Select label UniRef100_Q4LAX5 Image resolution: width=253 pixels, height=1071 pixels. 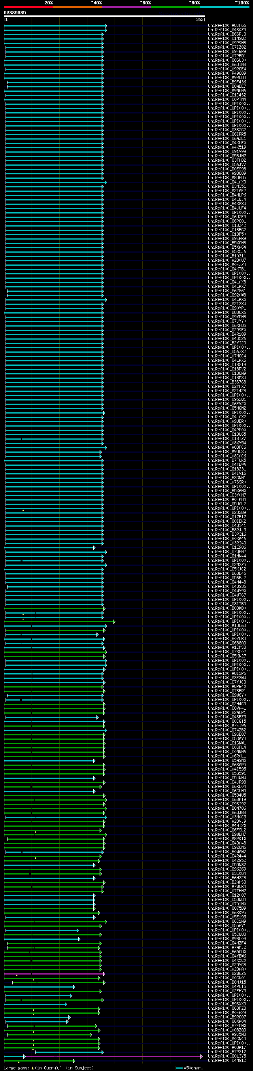click(227, 299)
